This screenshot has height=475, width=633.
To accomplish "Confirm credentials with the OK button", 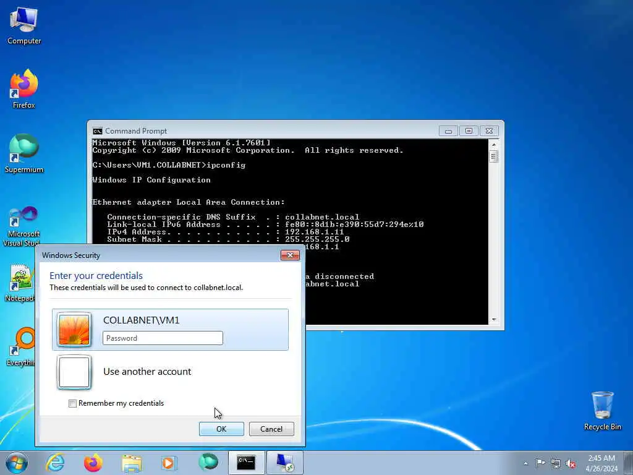I will click(221, 429).
